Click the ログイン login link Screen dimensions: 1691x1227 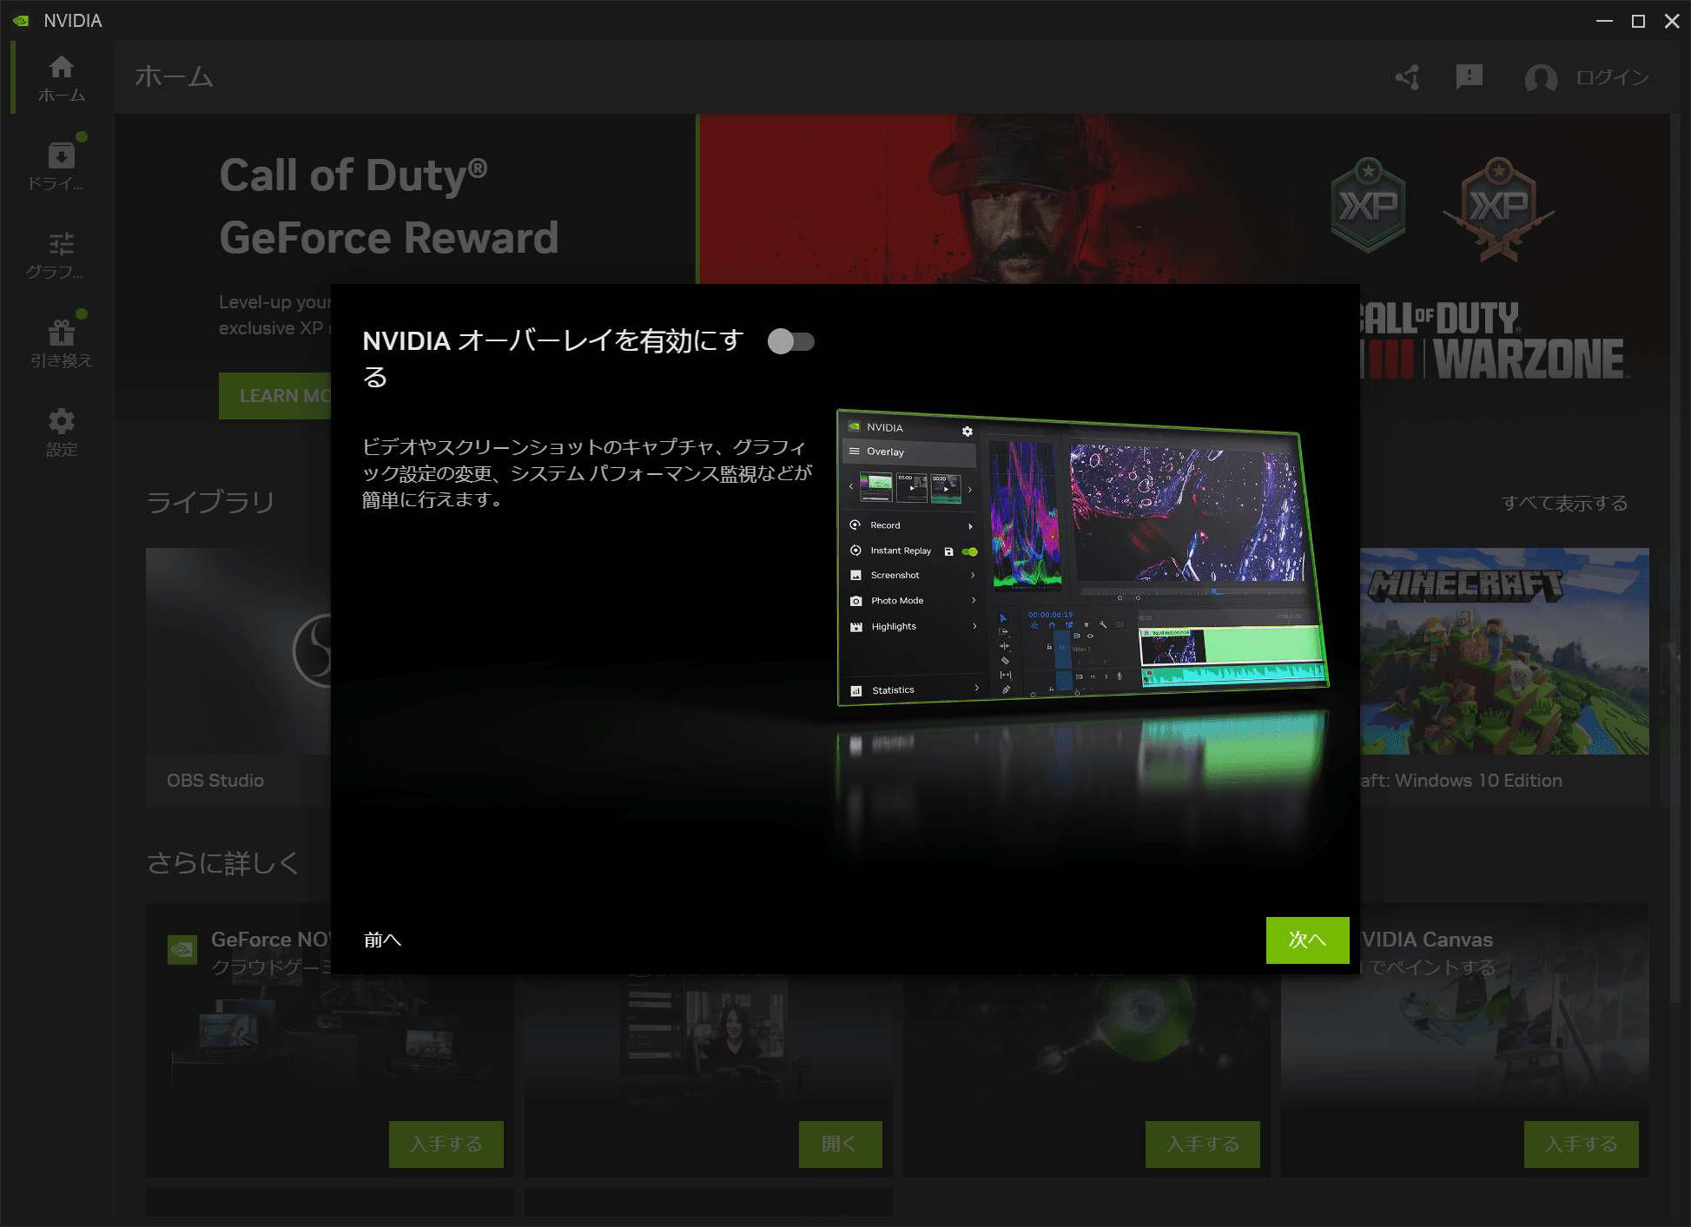coord(1613,77)
